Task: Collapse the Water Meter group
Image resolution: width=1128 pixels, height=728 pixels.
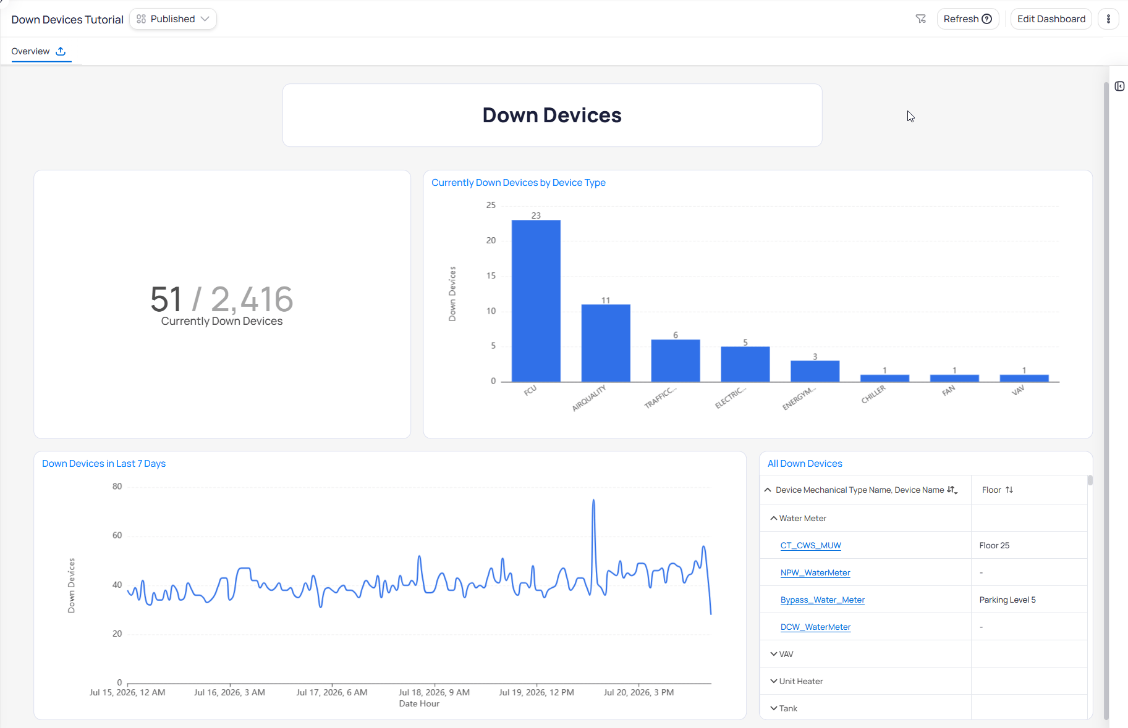Action: [773, 518]
